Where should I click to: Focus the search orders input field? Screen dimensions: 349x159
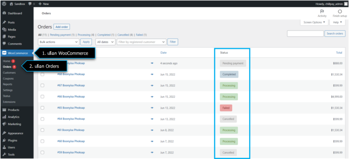(x=305, y=34)
